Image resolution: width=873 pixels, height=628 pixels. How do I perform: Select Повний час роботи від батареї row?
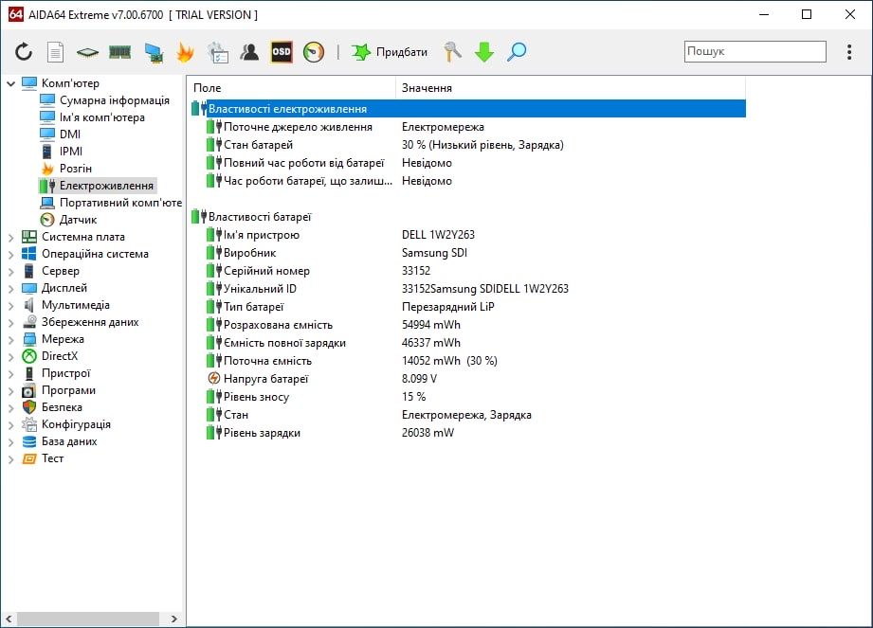468,163
